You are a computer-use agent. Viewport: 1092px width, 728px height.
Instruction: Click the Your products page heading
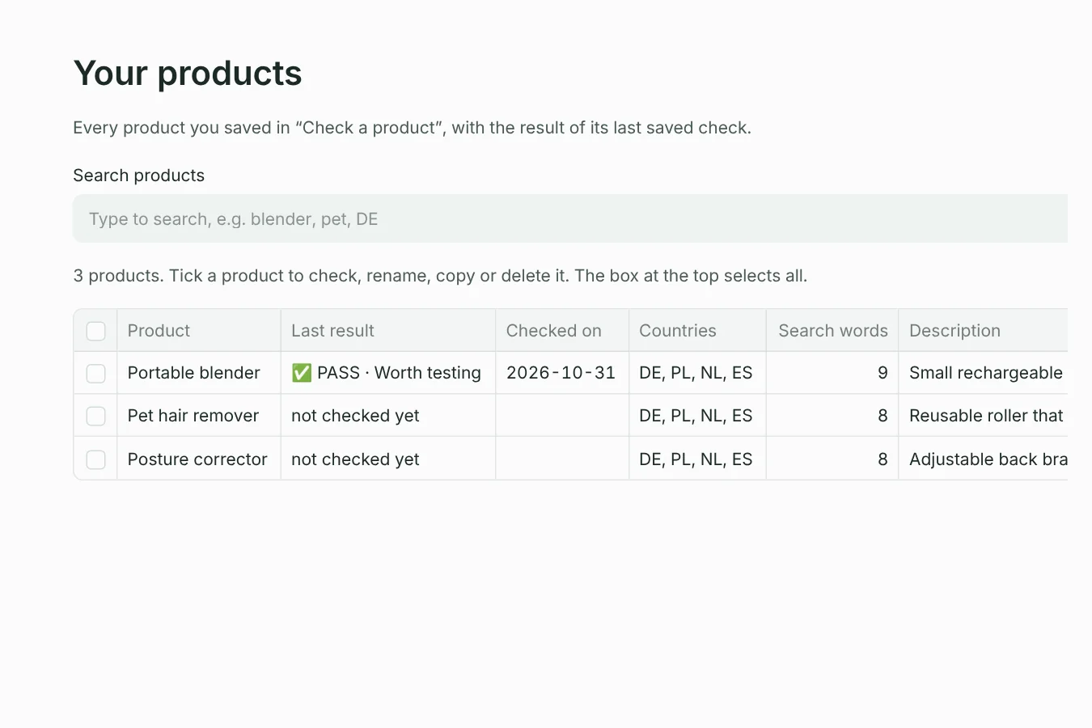[188, 74]
